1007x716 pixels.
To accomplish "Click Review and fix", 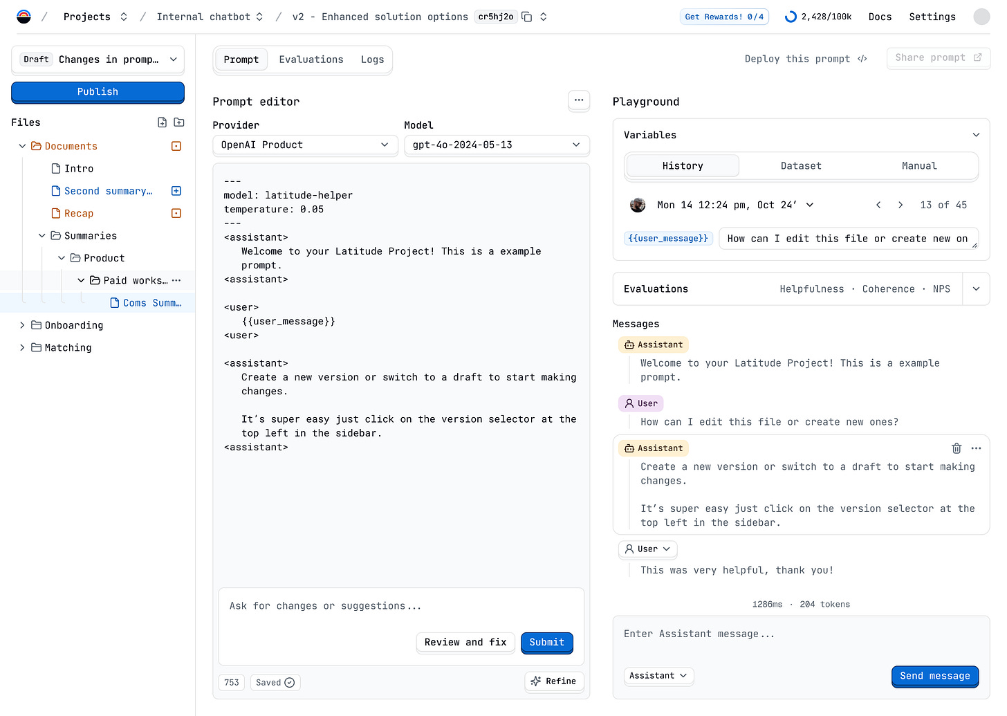I will pos(465,643).
